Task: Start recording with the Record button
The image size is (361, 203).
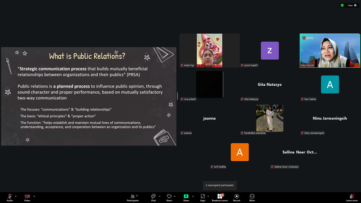Action: tap(236, 197)
